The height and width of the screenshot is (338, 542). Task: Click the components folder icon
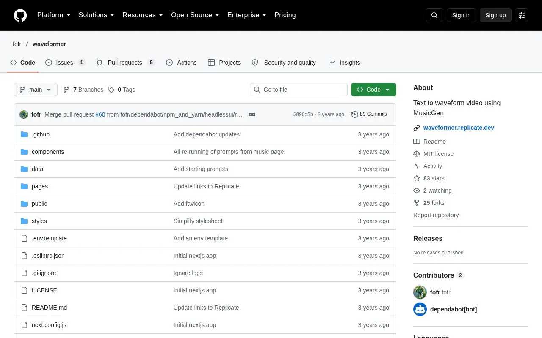[x=24, y=152]
